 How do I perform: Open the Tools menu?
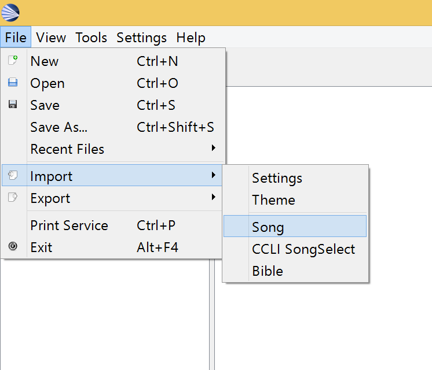pyautogui.click(x=91, y=38)
